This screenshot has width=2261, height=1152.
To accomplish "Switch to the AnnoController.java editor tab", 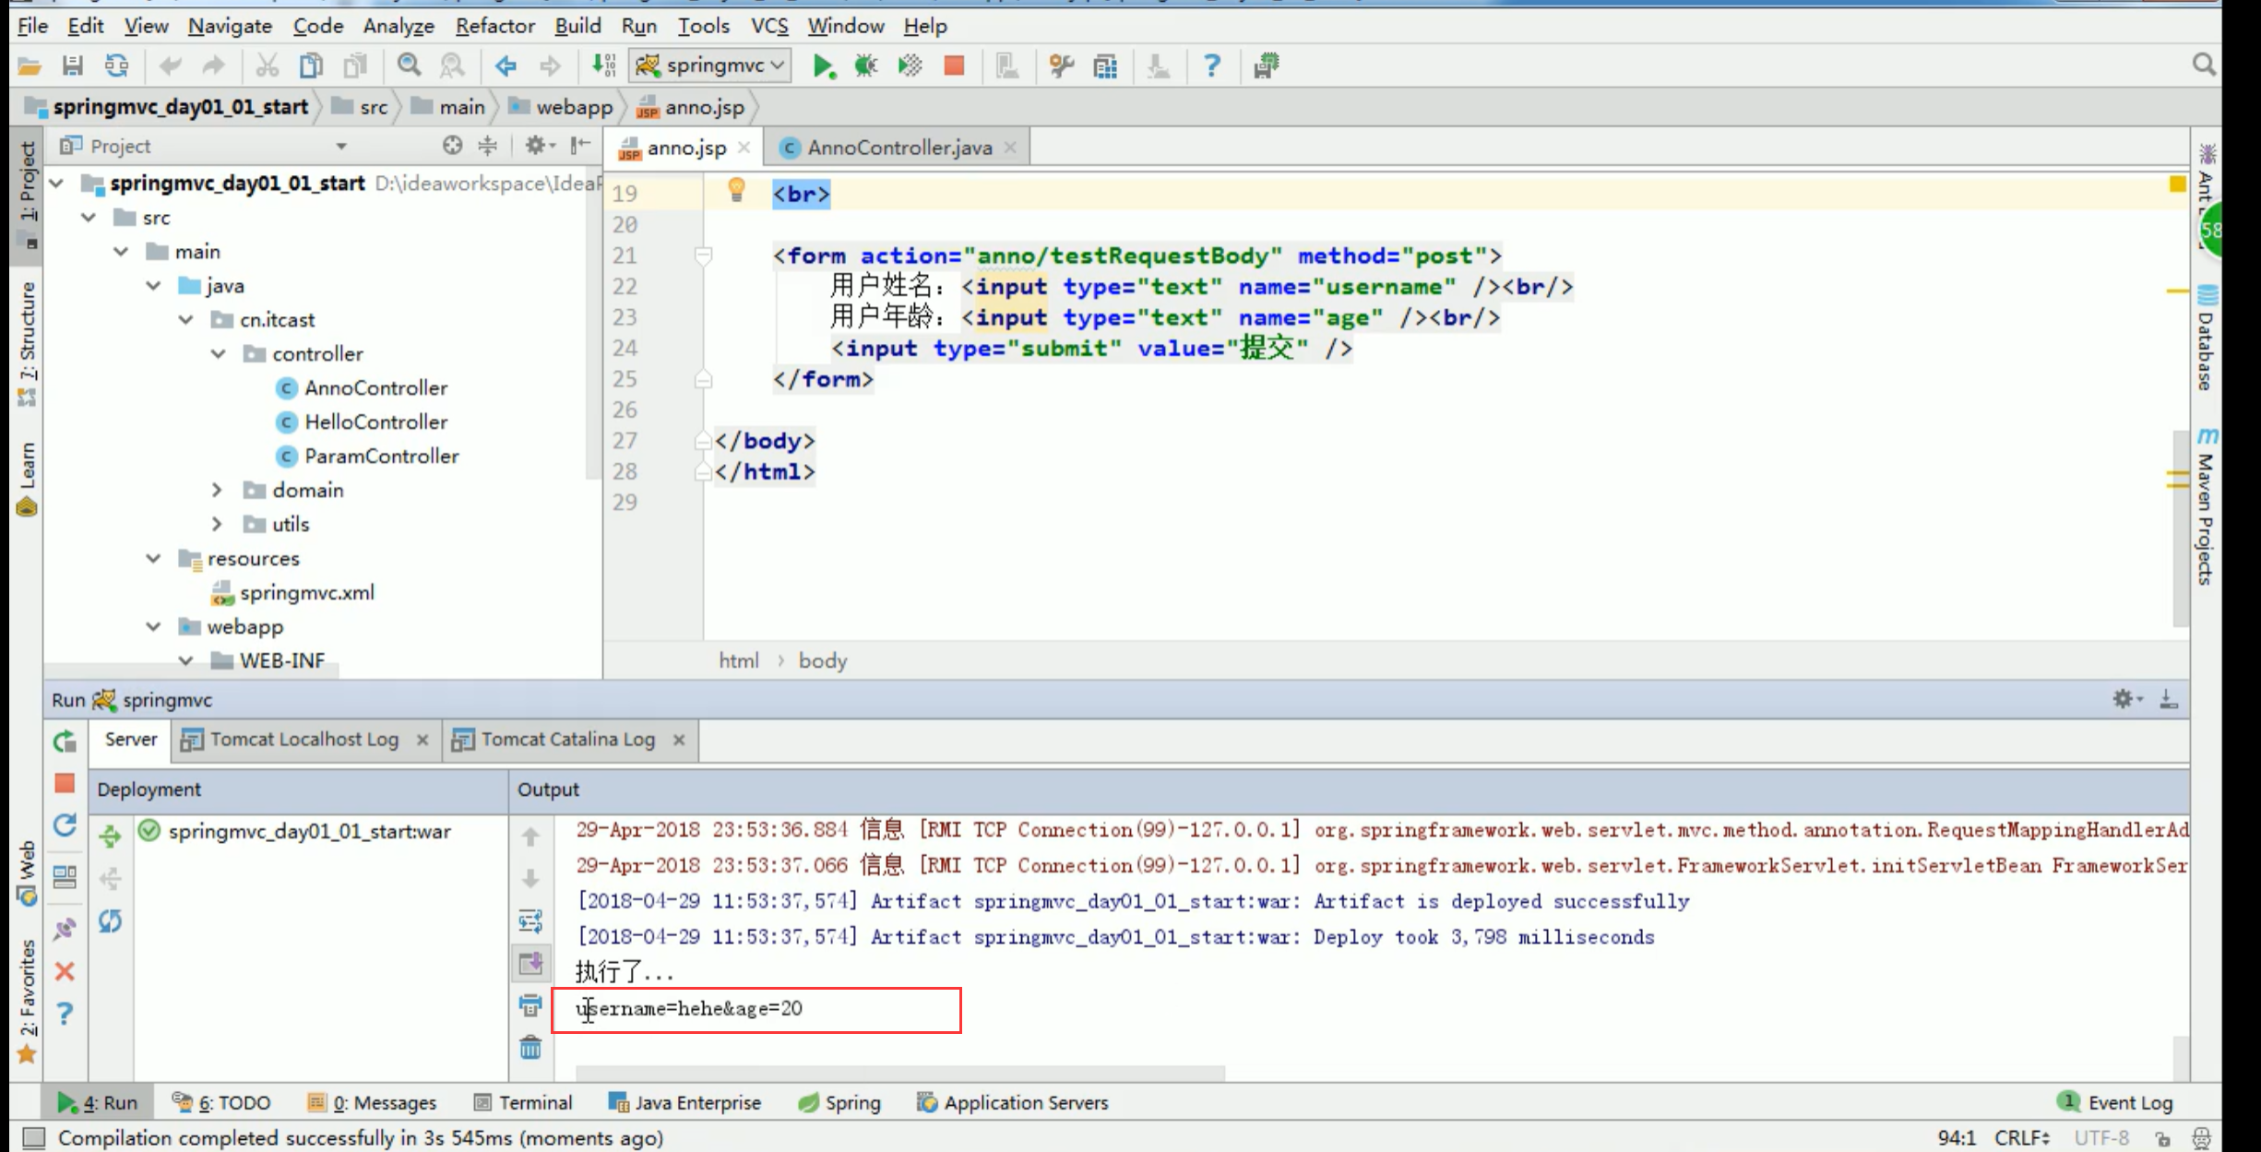I will click(899, 148).
